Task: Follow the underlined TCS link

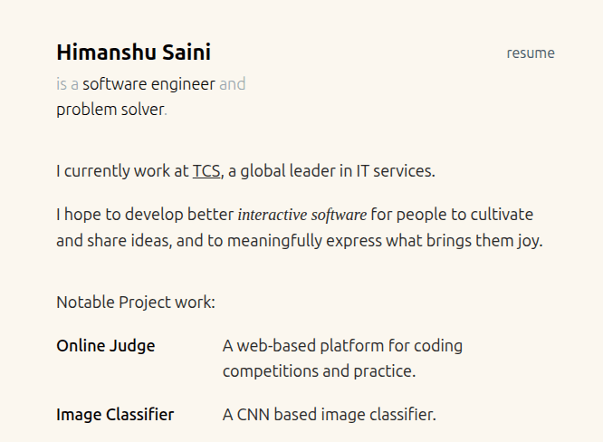Action: pyautogui.click(x=206, y=171)
